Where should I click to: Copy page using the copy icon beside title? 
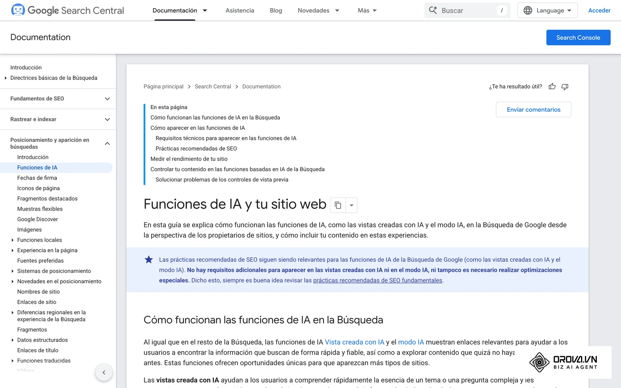tap(338, 205)
